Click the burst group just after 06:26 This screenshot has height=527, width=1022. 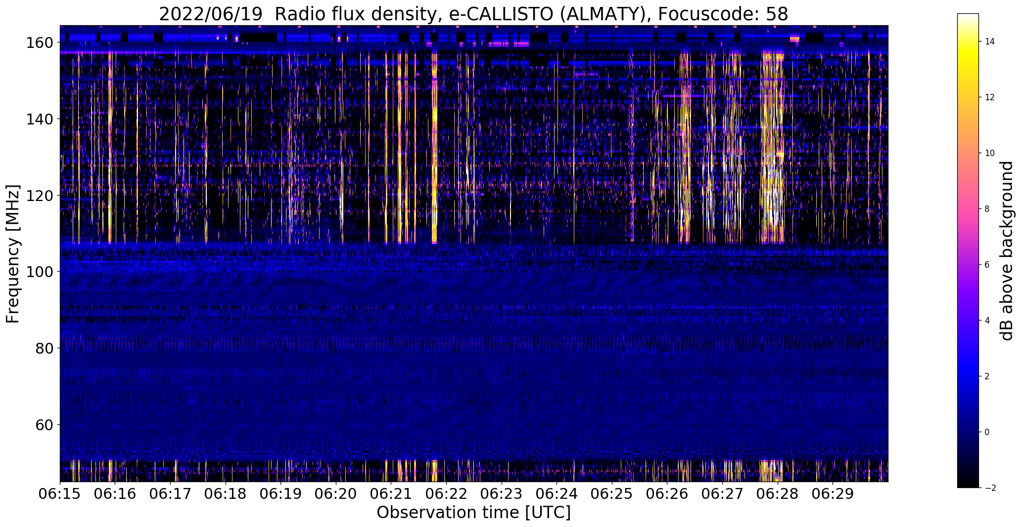[685, 147]
